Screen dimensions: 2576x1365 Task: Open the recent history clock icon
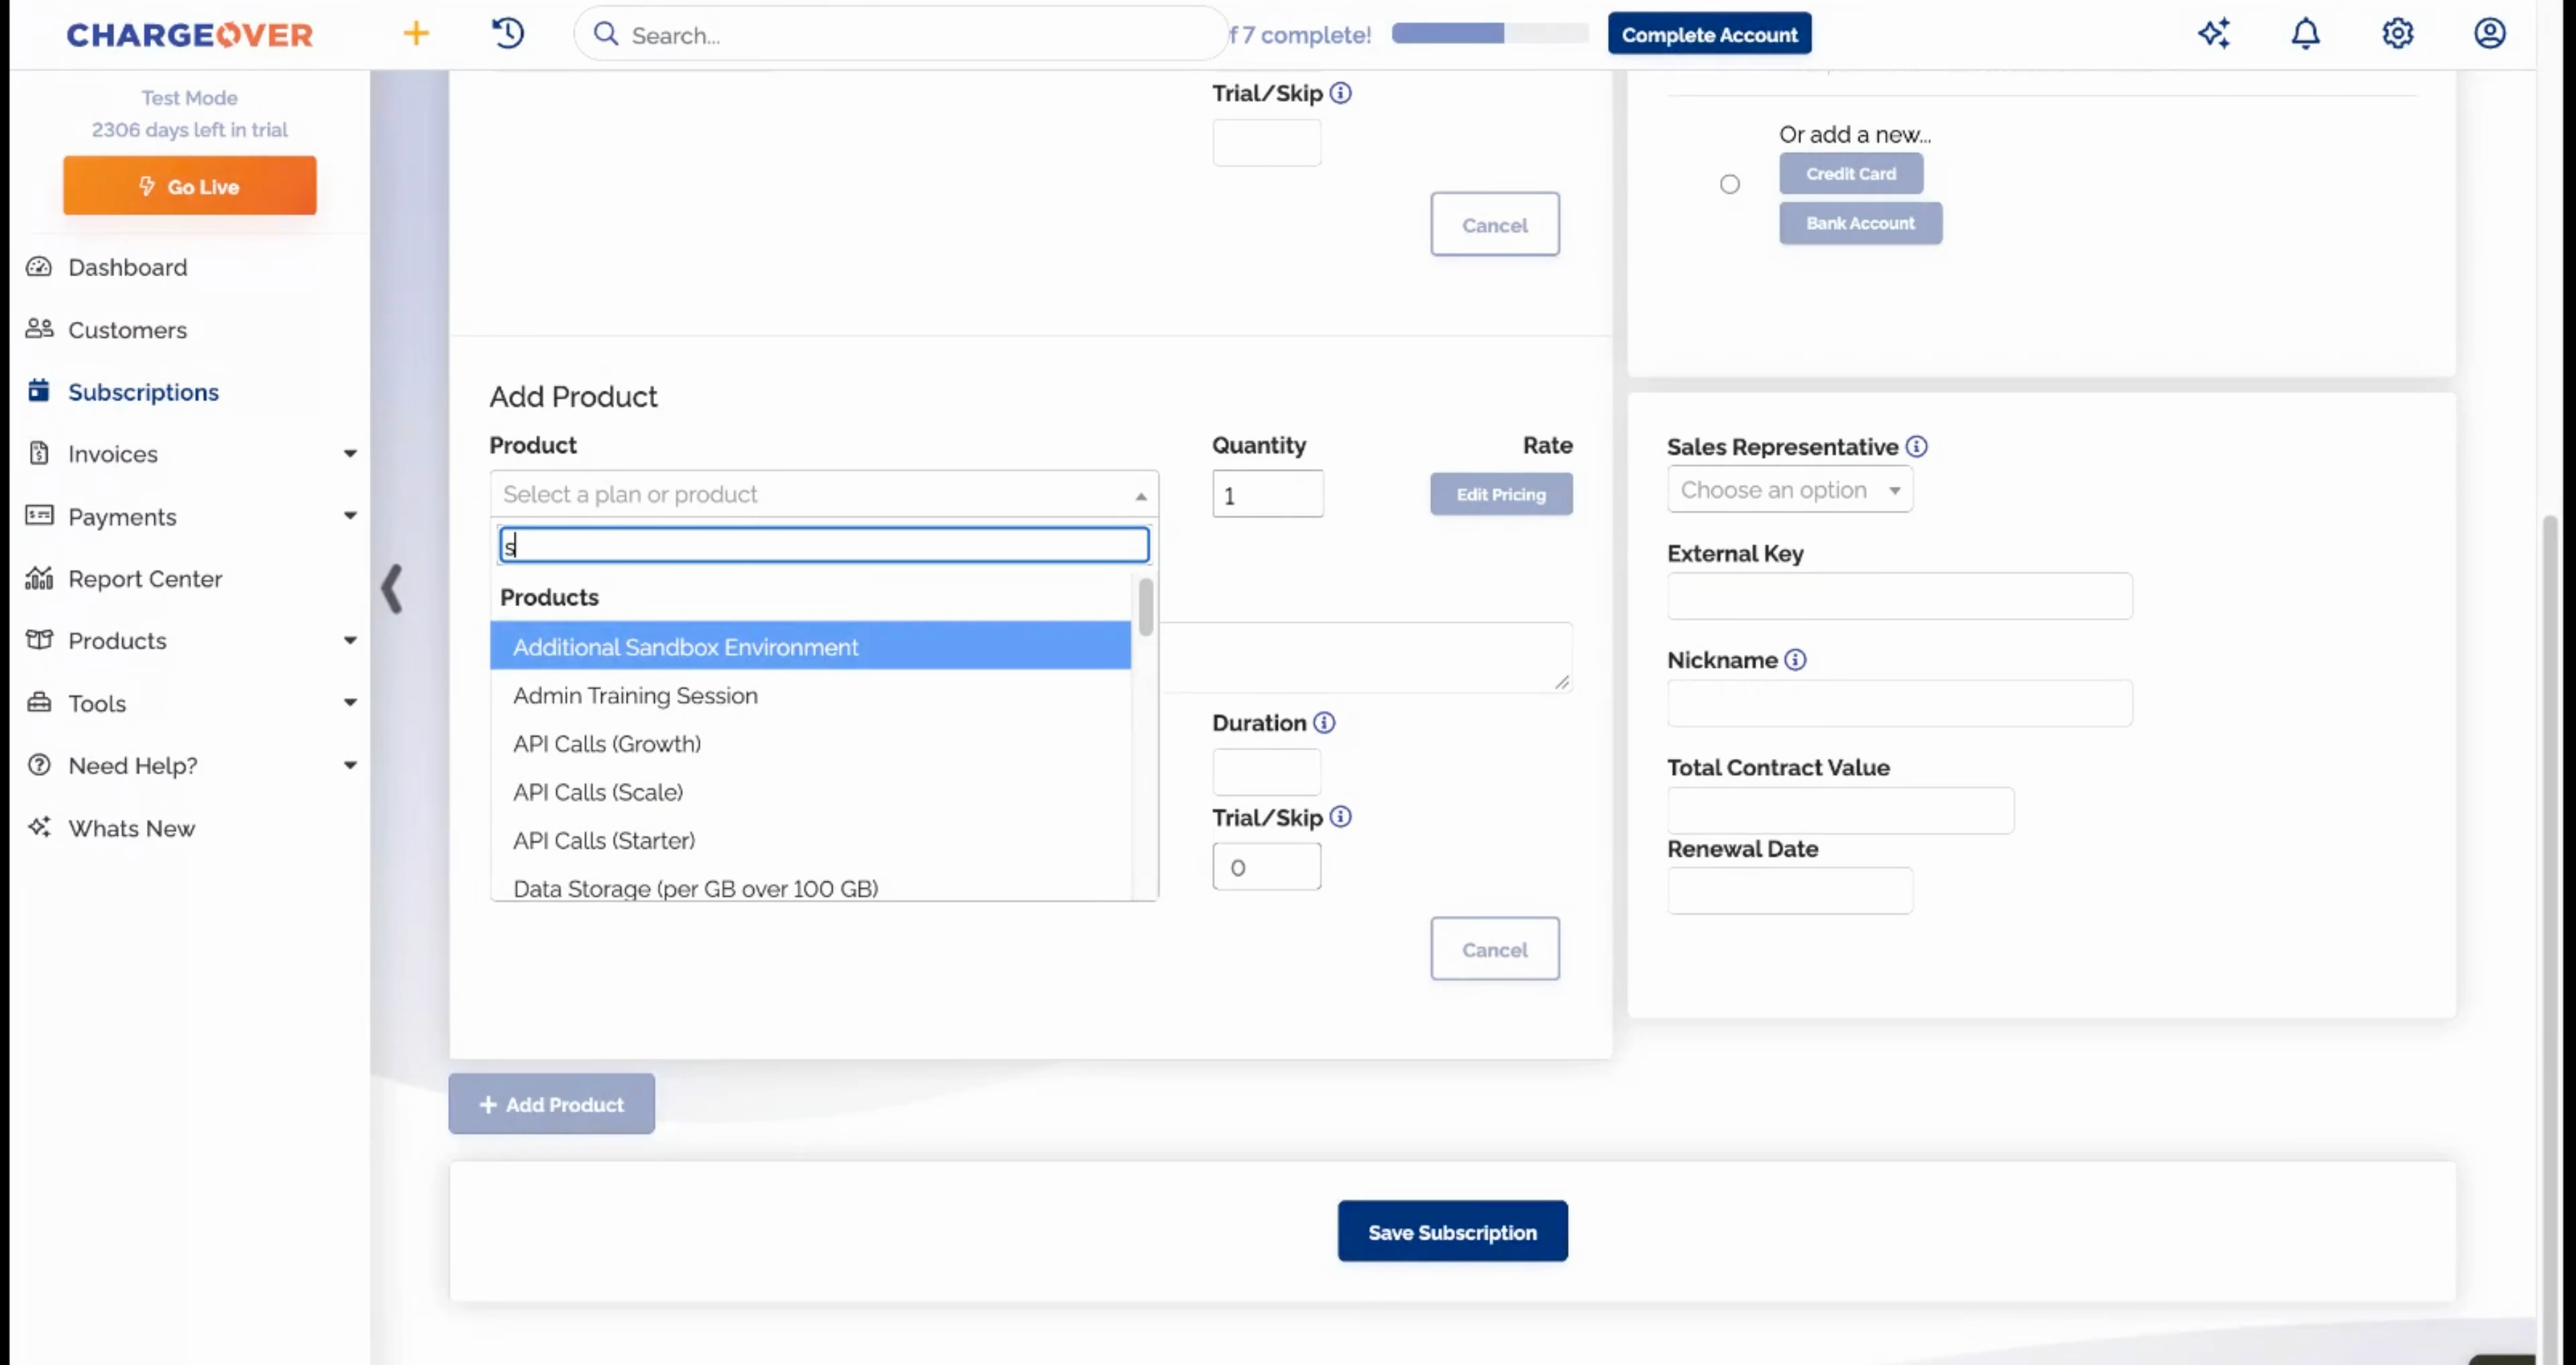pos(508,33)
